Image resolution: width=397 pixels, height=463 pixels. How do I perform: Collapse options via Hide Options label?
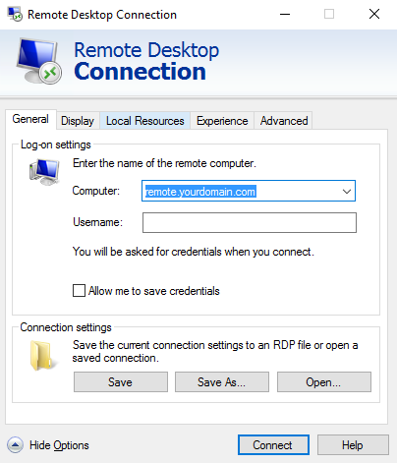click(59, 445)
